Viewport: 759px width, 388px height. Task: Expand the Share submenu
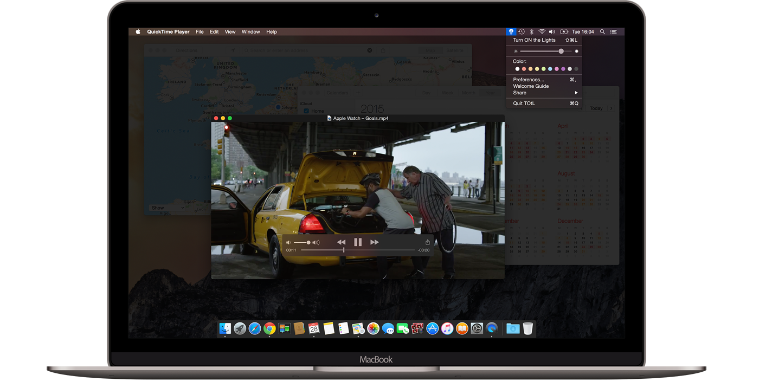[544, 93]
